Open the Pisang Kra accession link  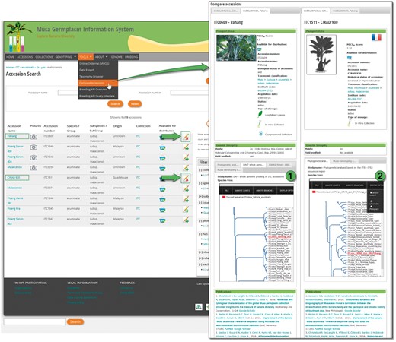point(14,209)
